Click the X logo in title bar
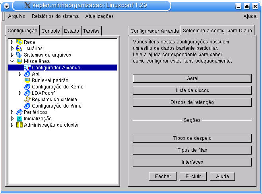 click(27, 5)
